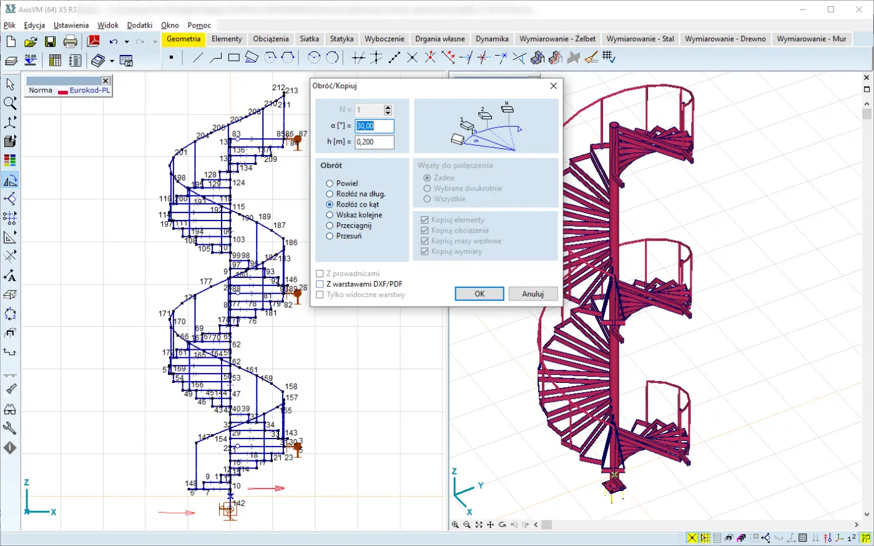Viewport: 874px width, 546px height.
Task: Open the Norma Eurokod-PL selector
Action: click(x=69, y=91)
